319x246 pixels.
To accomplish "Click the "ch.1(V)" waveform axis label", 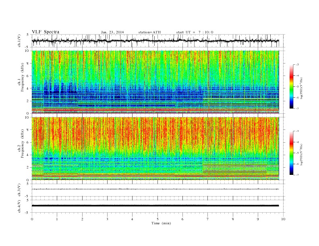I will pyautogui.click(x=19, y=41).
